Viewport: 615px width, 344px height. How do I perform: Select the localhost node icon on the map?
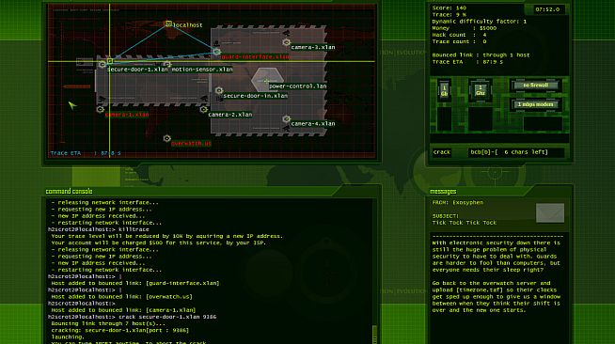coord(168,23)
